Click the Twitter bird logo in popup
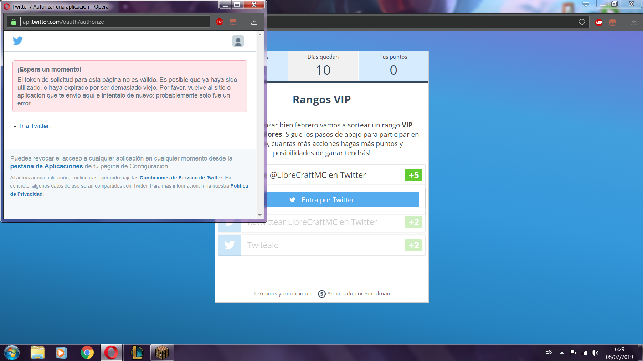 pyautogui.click(x=17, y=41)
